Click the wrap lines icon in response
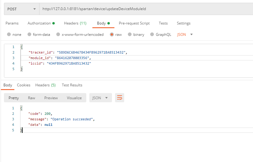This screenshot has width=253, height=162. pos(120,98)
